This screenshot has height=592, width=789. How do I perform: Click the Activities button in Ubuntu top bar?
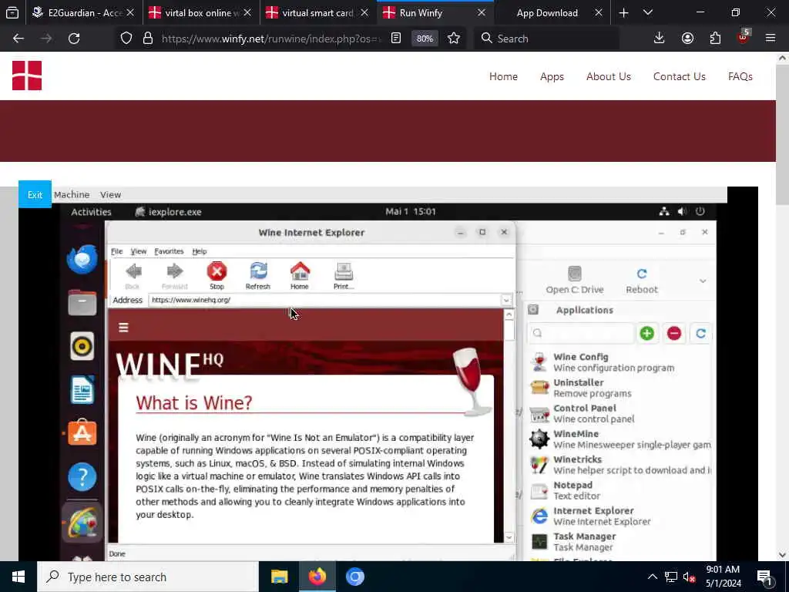coord(91,212)
